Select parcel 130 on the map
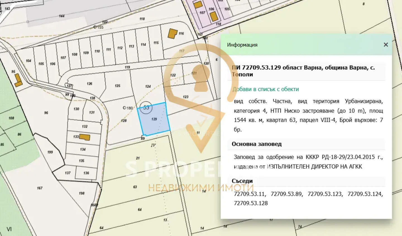 76,109
